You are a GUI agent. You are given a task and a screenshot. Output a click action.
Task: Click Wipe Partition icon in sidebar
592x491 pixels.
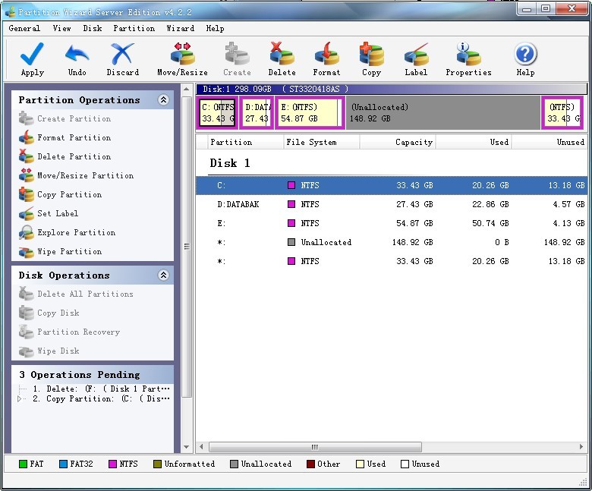click(26, 252)
